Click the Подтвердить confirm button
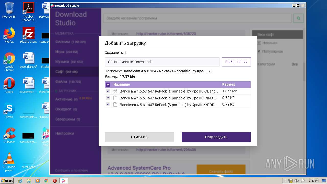This screenshot has height=184, width=327. tap(216, 137)
